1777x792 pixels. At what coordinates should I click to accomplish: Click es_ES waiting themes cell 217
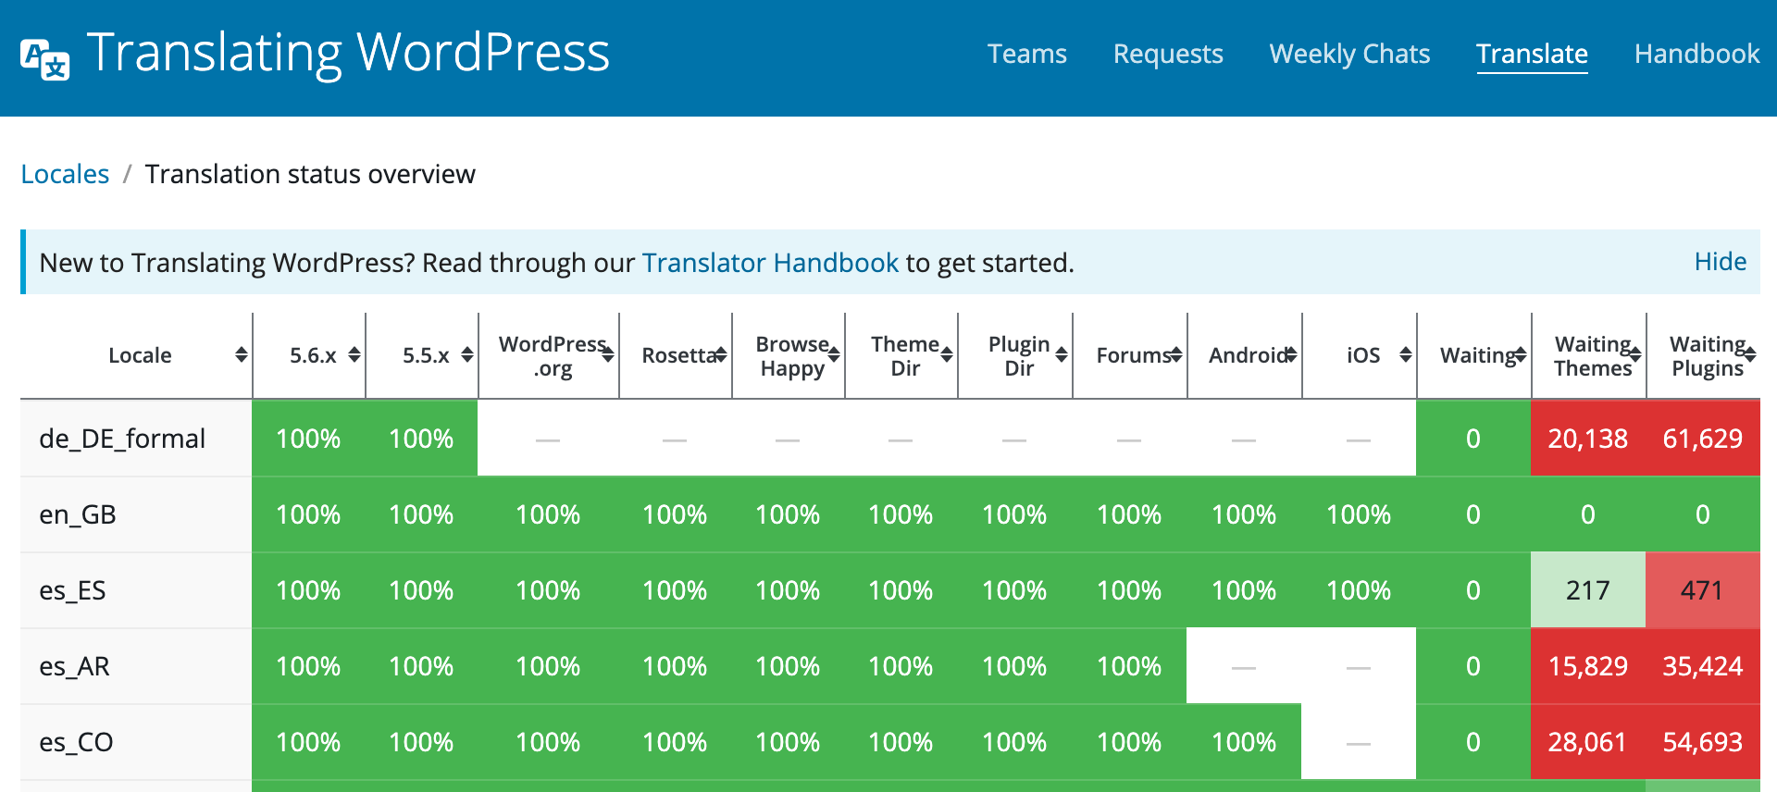[1587, 590]
